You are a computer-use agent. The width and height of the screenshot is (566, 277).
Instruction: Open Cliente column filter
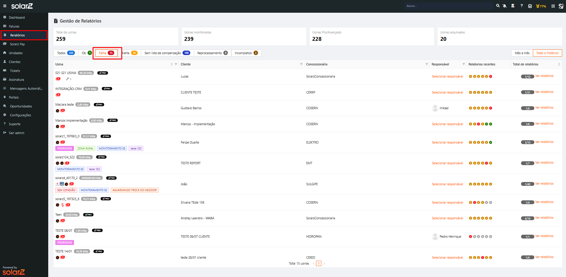pyautogui.click(x=301, y=64)
